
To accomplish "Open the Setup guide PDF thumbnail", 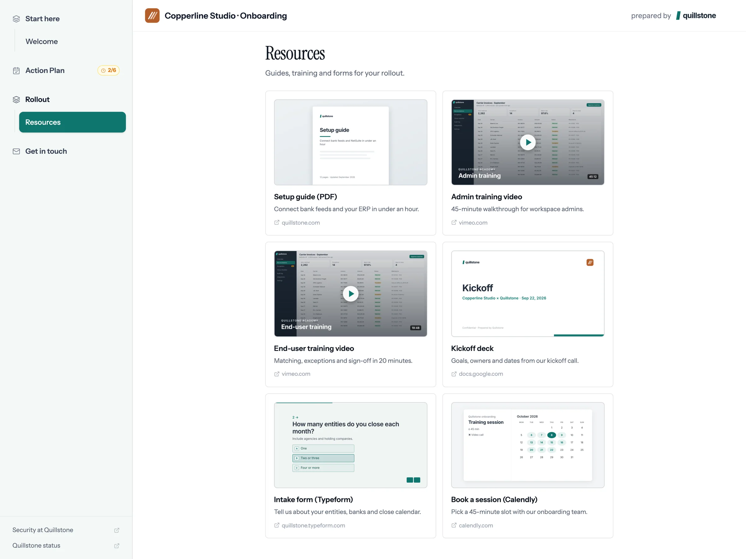I will tap(351, 142).
